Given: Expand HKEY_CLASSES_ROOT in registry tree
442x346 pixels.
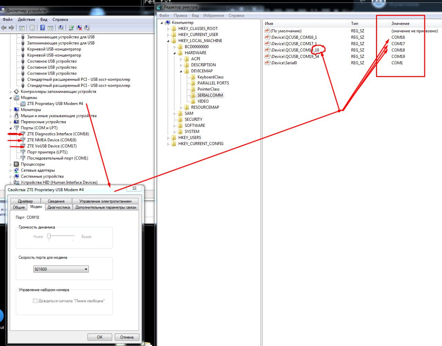Looking at the screenshot, I should [x=168, y=29].
